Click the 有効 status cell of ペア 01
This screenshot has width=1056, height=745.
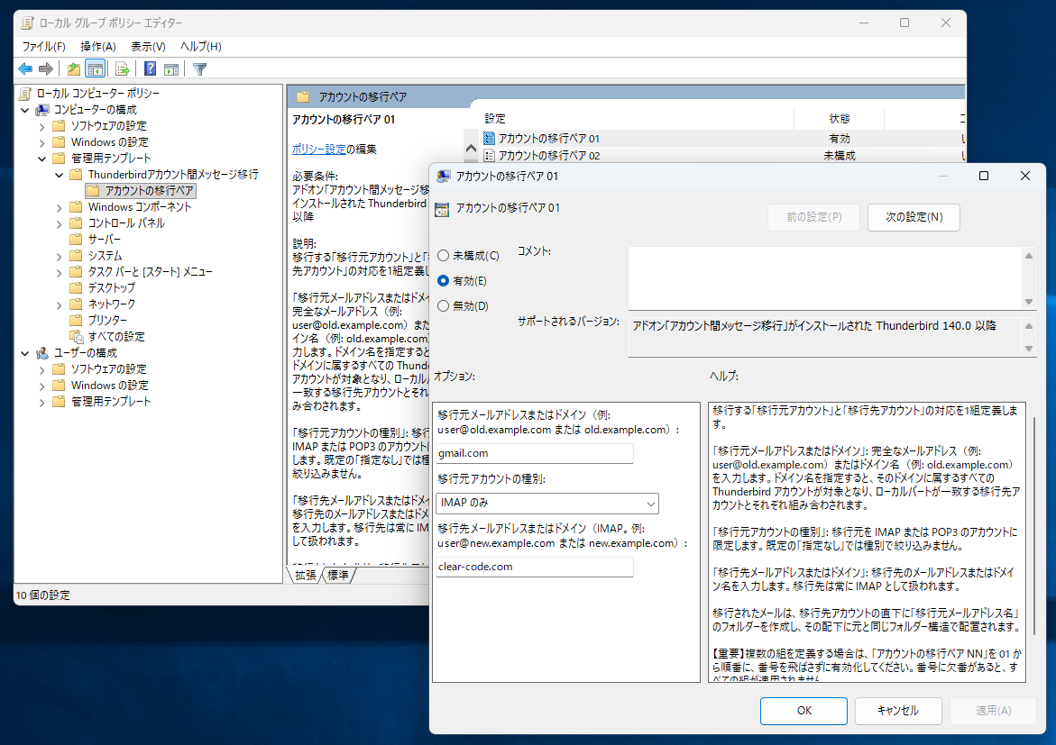click(x=840, y=139)
